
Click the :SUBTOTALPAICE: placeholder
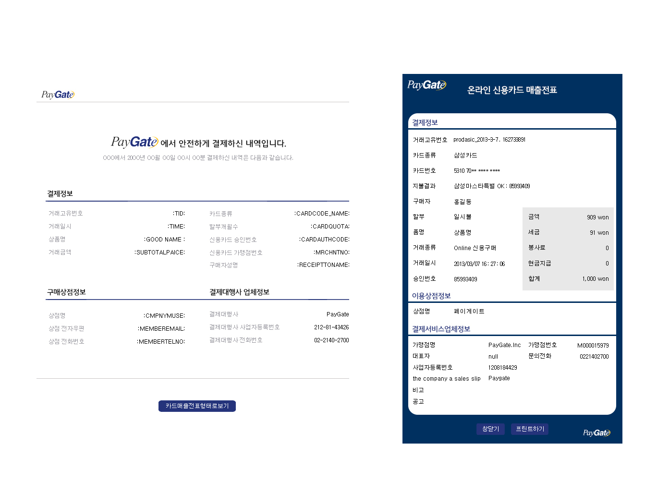point(159,253)
